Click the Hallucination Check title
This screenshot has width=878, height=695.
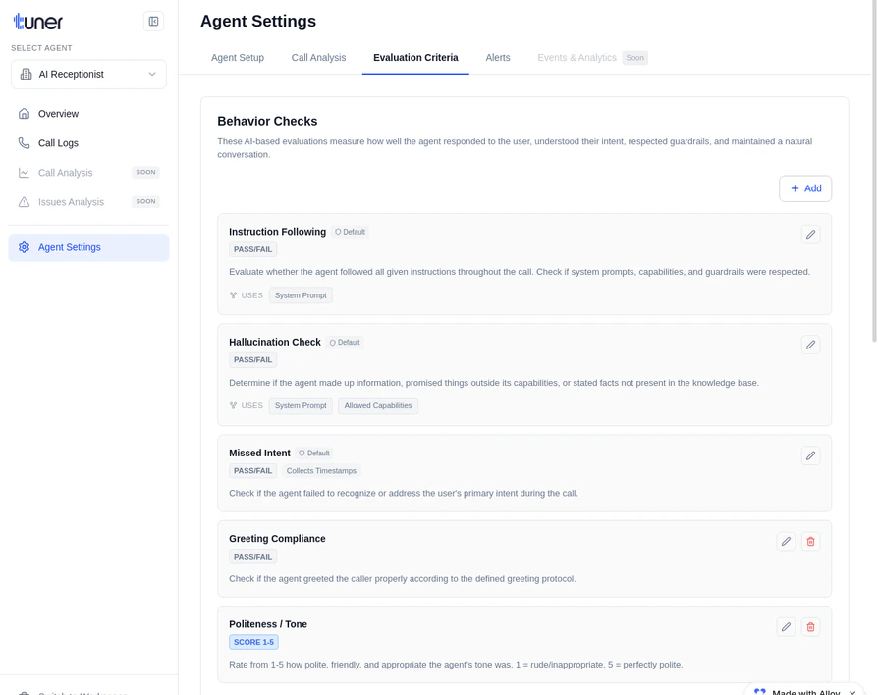[x=275, y=342]
